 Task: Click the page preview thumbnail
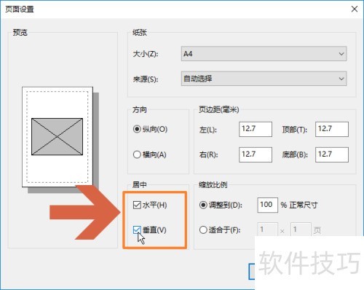coord(58,137)
